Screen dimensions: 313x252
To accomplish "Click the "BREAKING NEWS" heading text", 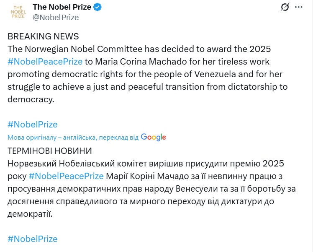I will click(43, 36).
